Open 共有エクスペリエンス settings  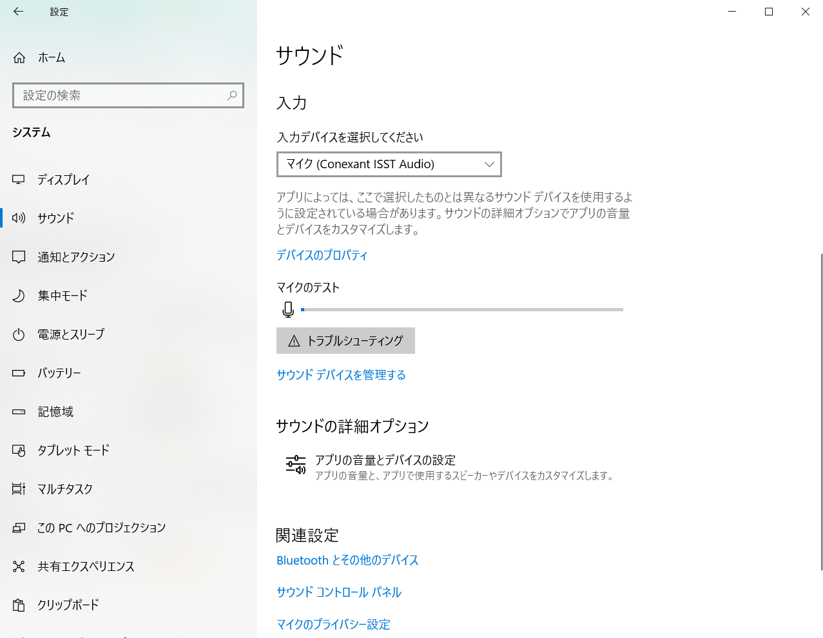(128, 566)
